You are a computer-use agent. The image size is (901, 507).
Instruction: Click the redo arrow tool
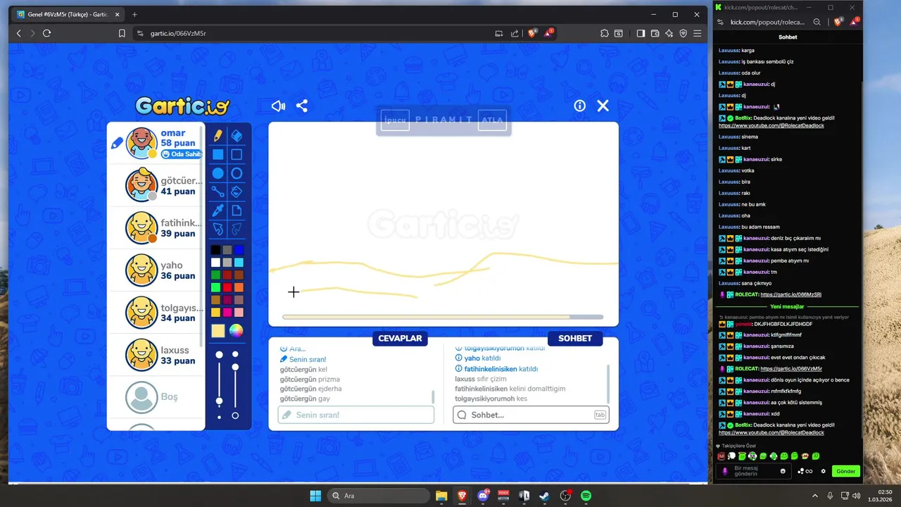click(x=237, y=229)
